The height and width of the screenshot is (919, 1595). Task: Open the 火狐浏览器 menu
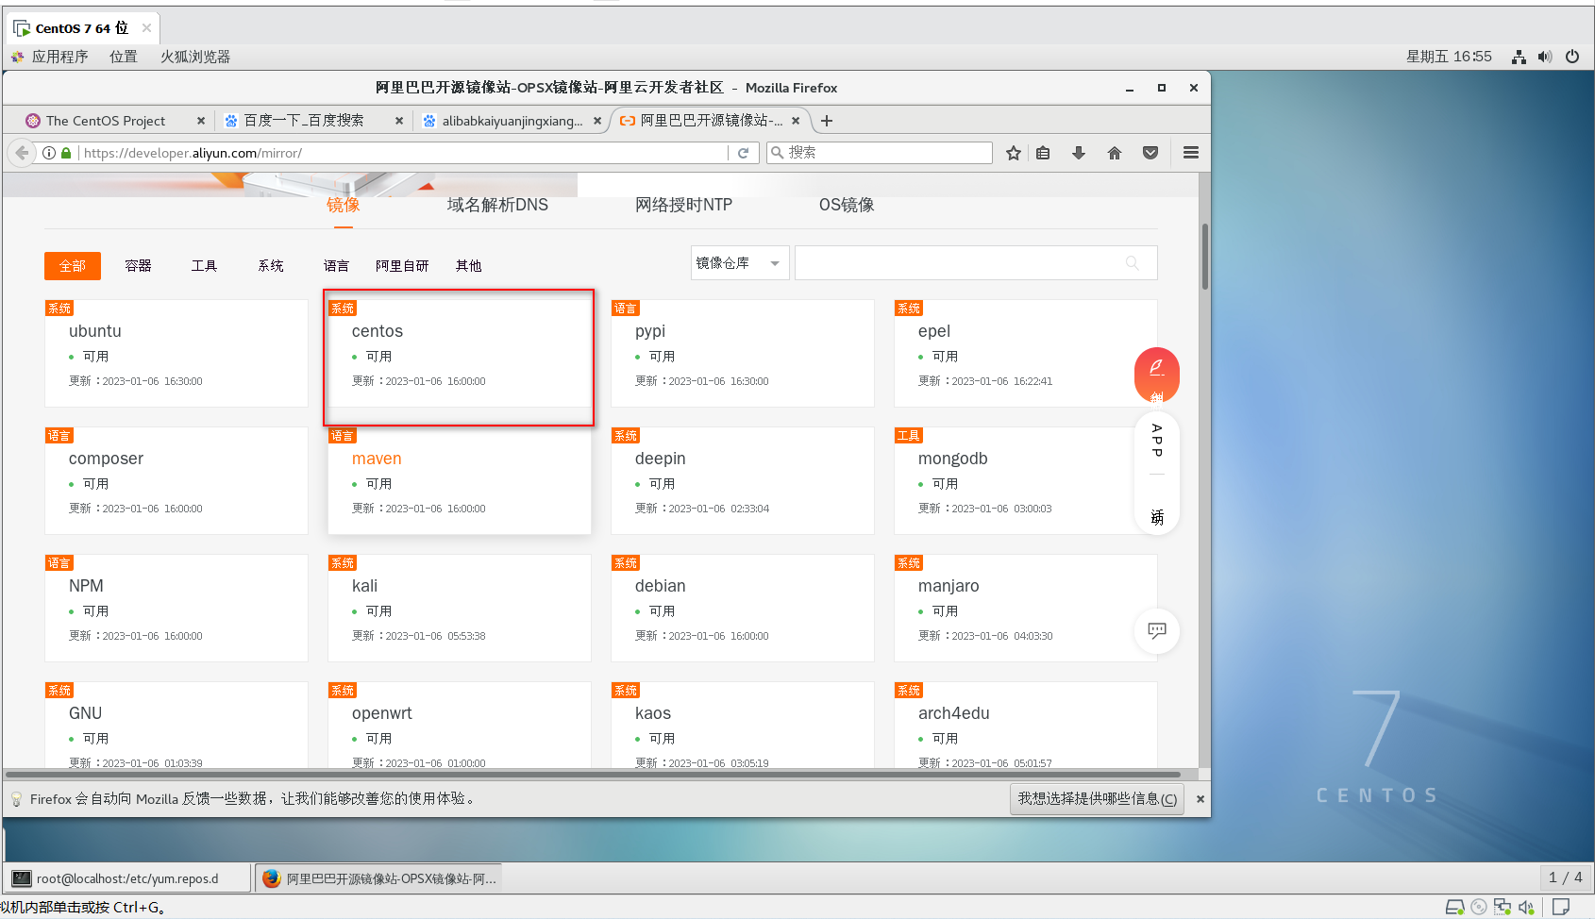tap(195, 57)
